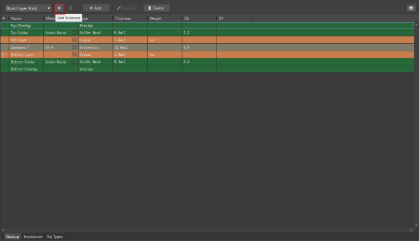Expand the Board Layer Stack dropdown arrow
420x241 pixels.
(49, 8)
